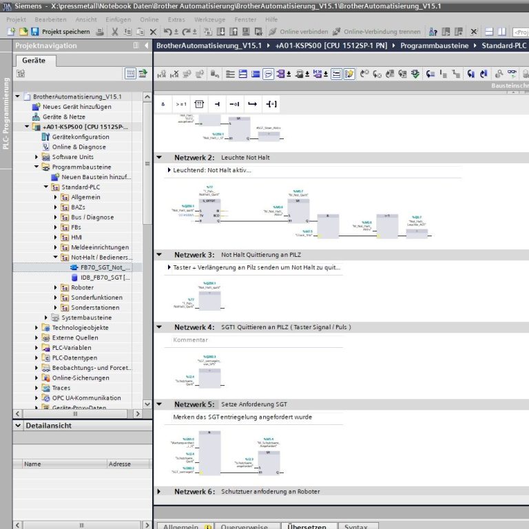The image size is (529, 529).
Task: Click the project tree vertical scrollbar thumb
Action: [147, 163]
